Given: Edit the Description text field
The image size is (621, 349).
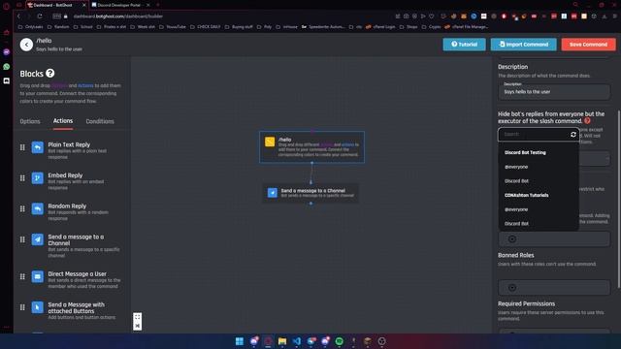Looking at the screenshot, I should click(554, 92).
